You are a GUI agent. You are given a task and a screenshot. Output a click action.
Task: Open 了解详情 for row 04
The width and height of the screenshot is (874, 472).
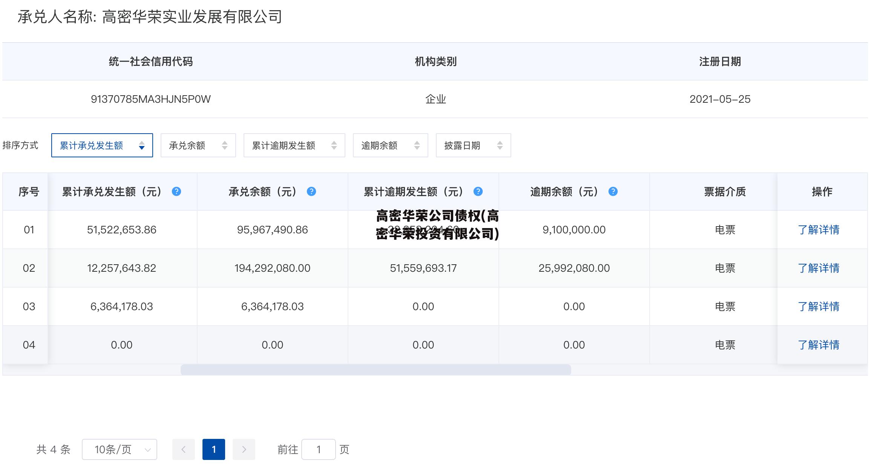[819, 345]
